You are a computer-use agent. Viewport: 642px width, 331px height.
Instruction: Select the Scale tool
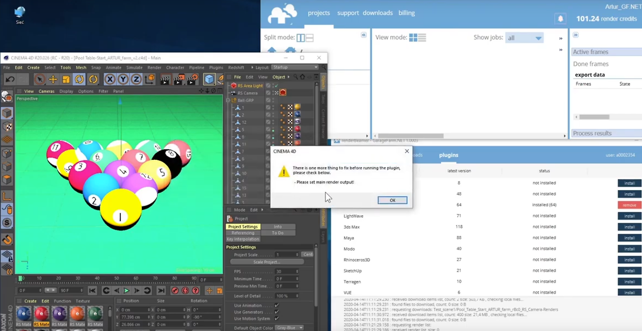click(x=66, y=79)
